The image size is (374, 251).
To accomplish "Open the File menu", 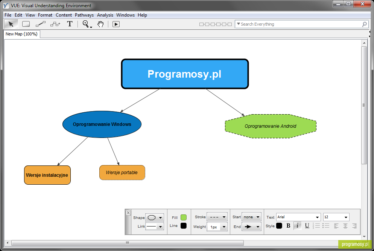I will (x=8, y=15).
